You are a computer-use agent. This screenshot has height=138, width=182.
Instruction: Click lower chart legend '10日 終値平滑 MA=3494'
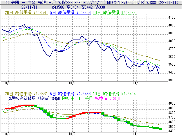114,94
